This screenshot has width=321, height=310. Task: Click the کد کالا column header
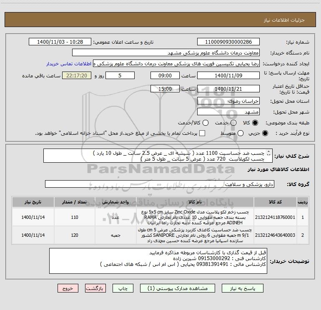[x=275, y=202]
